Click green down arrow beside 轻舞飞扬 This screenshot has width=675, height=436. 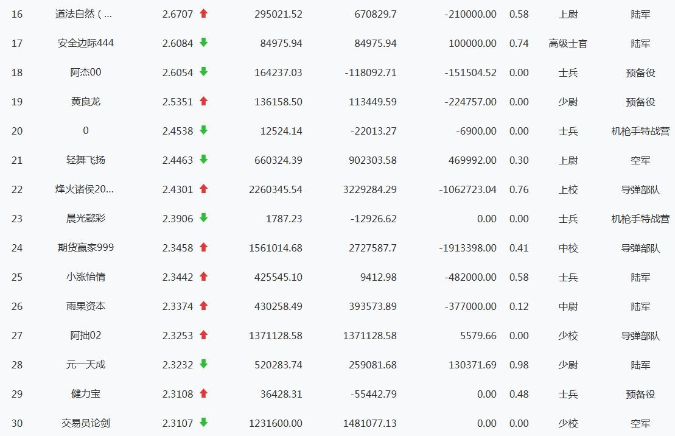[x=204, y=160]
